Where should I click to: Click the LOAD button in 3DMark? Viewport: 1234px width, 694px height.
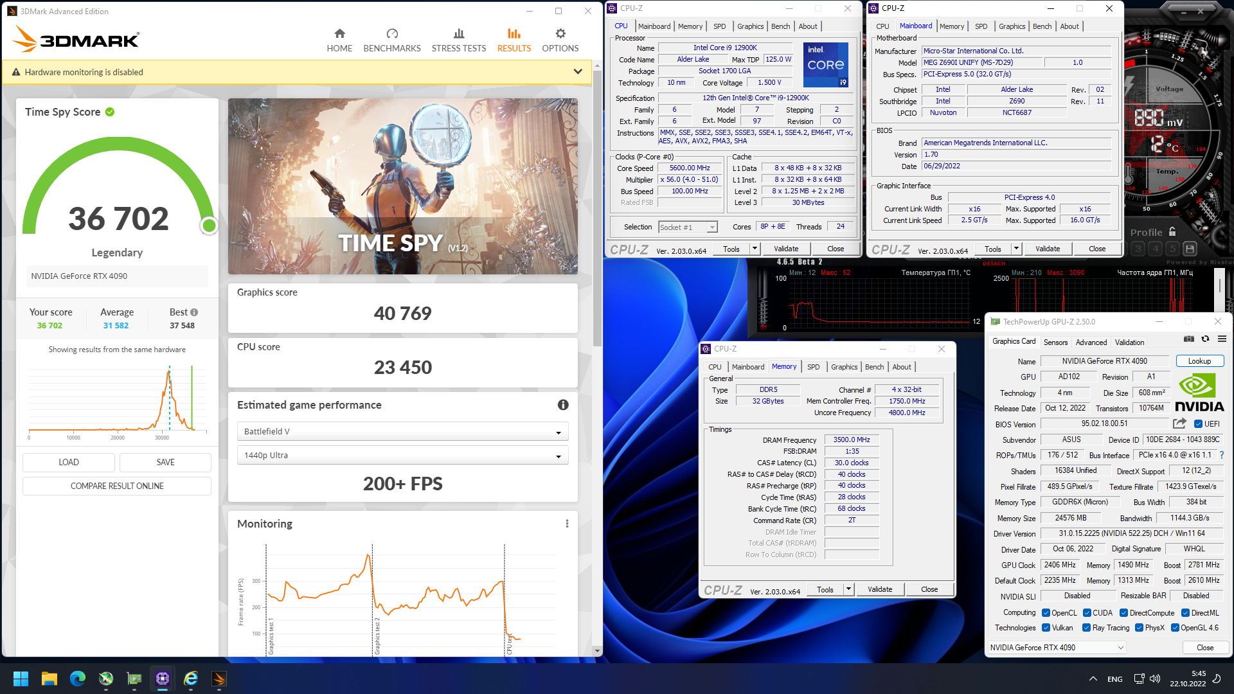tap(69, 462)
